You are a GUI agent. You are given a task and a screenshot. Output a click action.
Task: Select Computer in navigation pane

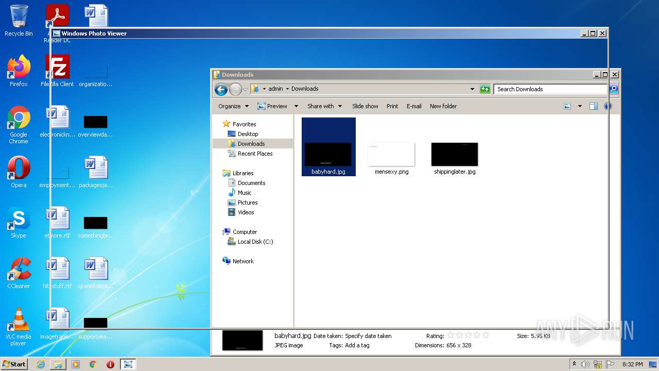coord(245,232)
